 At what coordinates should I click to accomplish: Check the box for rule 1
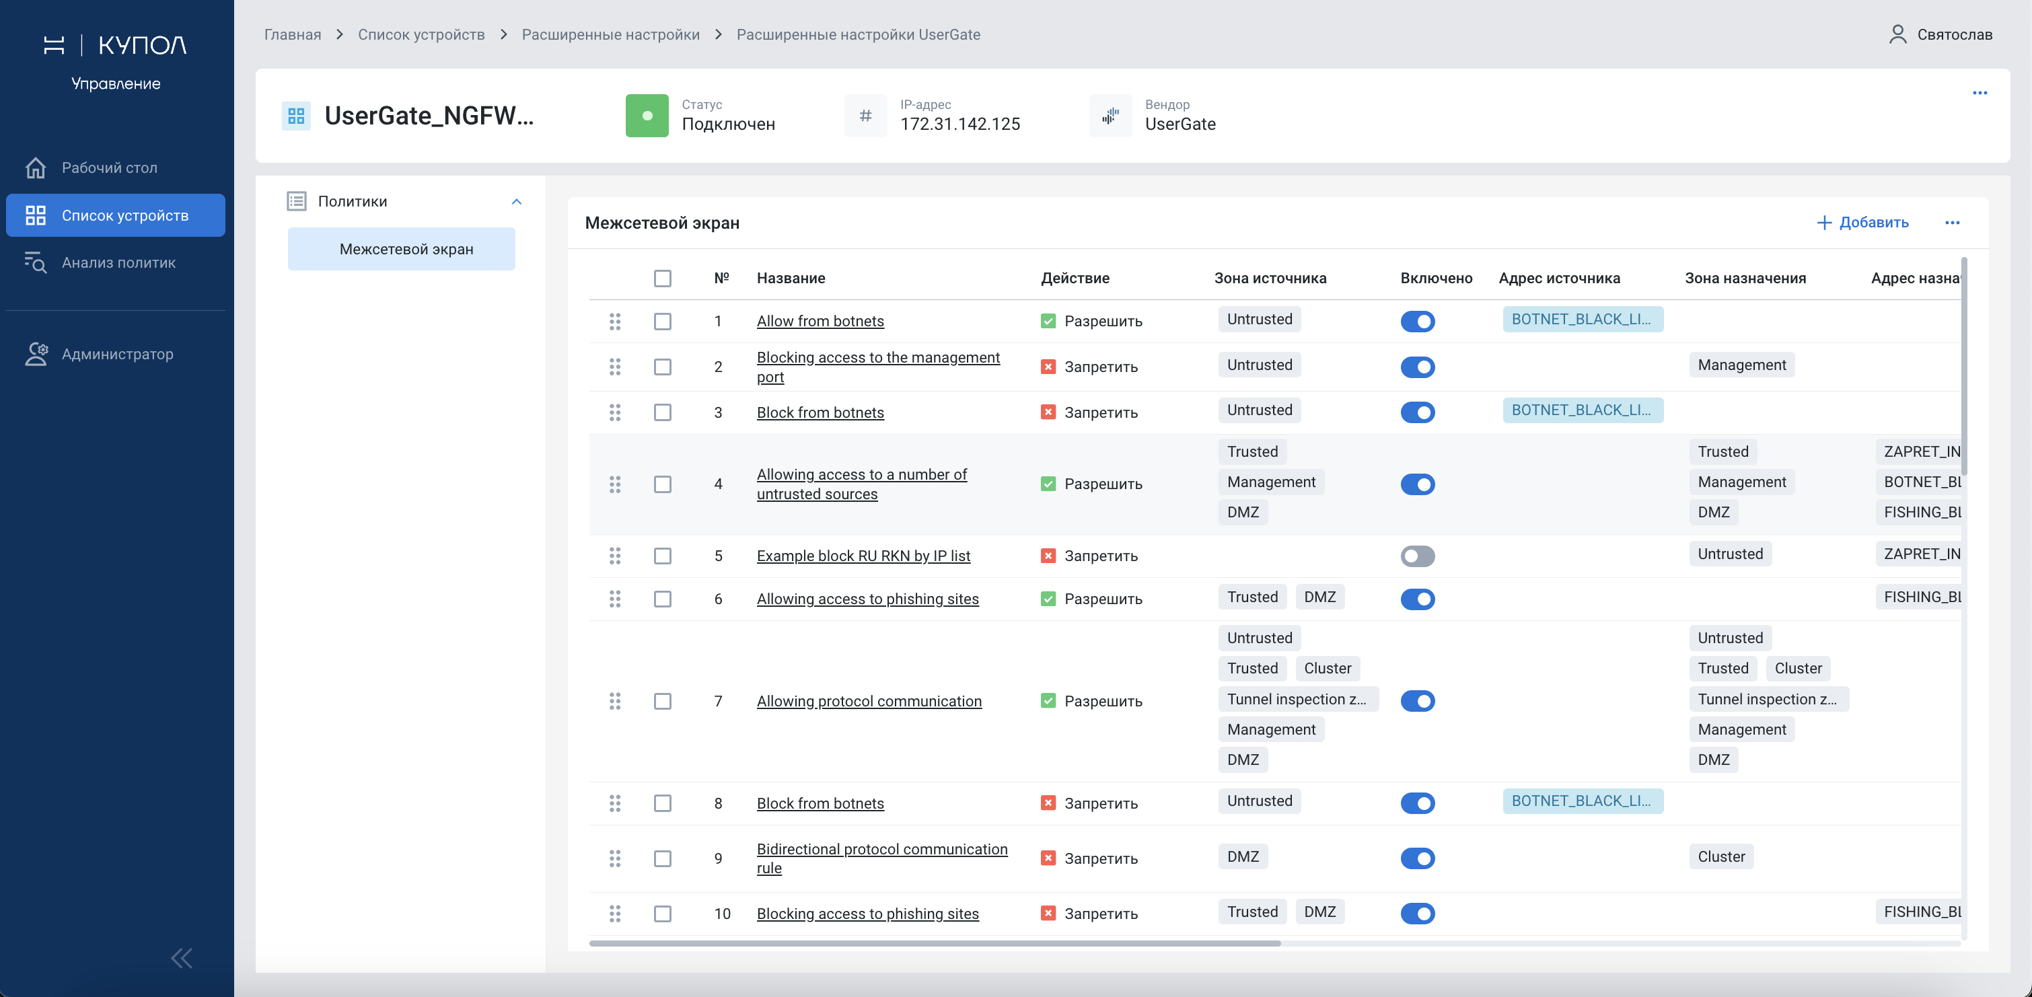pos(663,321)
